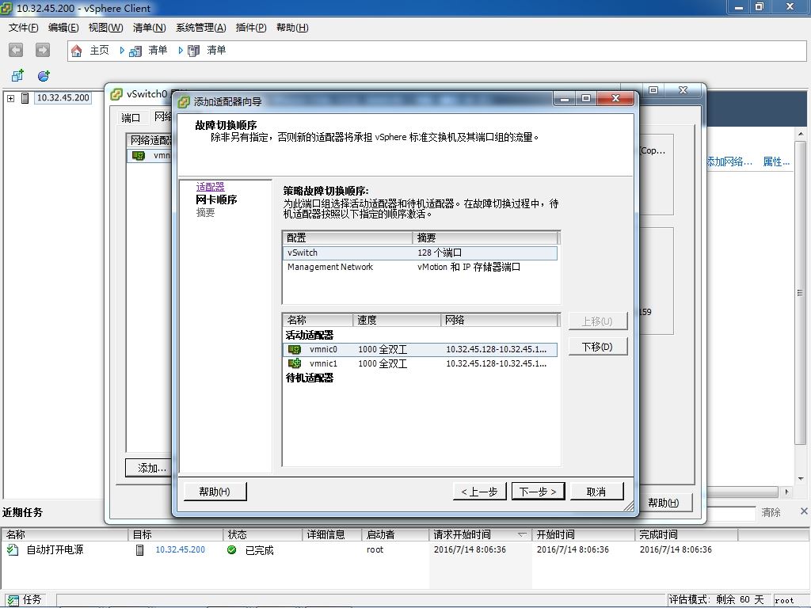Click the vSphere icon in wizard title bar
Viewport: 811px width, 608px height.
184,101
